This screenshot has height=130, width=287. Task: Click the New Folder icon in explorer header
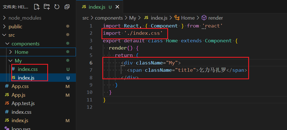pyautogui.click(x=47, y=7)
